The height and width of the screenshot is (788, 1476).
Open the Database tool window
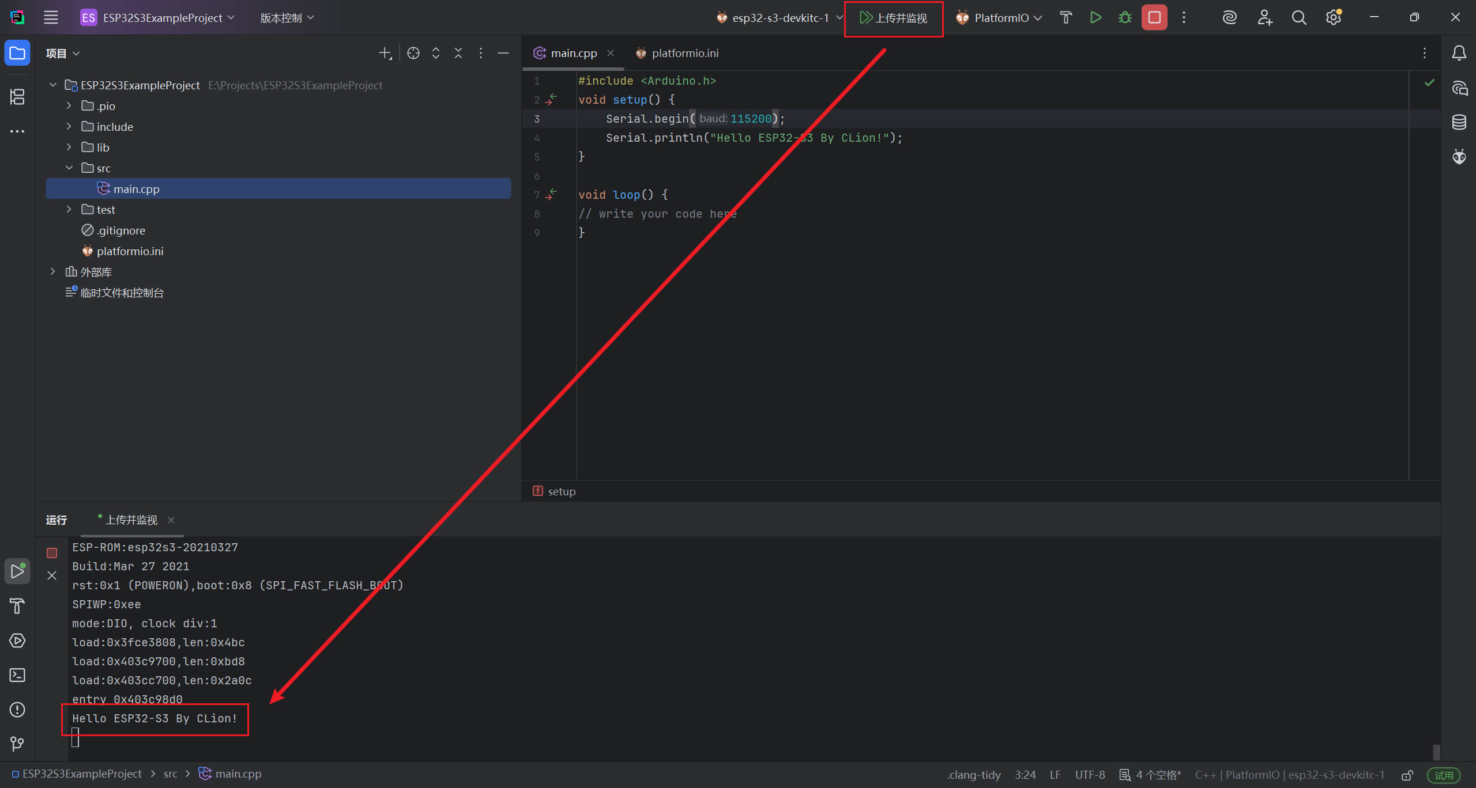(x=1459, y=122)
